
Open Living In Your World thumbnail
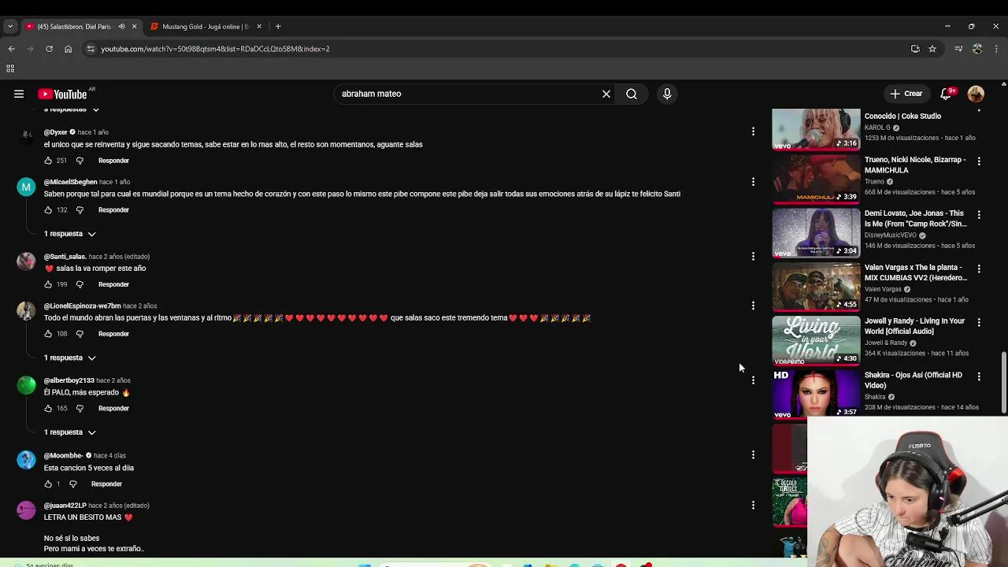pos(816,340)
